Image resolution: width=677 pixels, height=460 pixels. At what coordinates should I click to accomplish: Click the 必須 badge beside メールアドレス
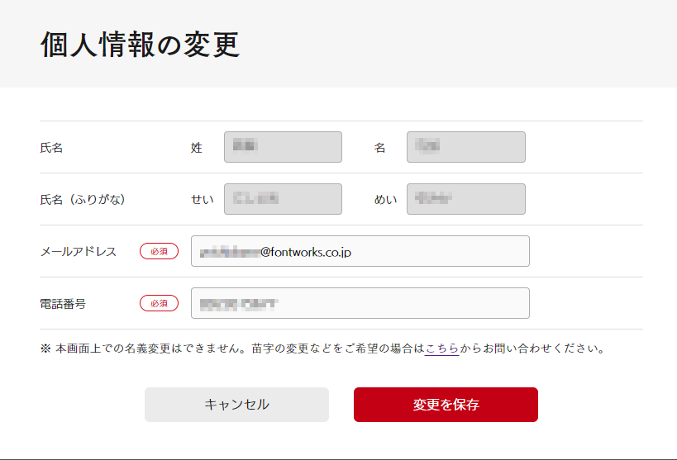point(159,251)
